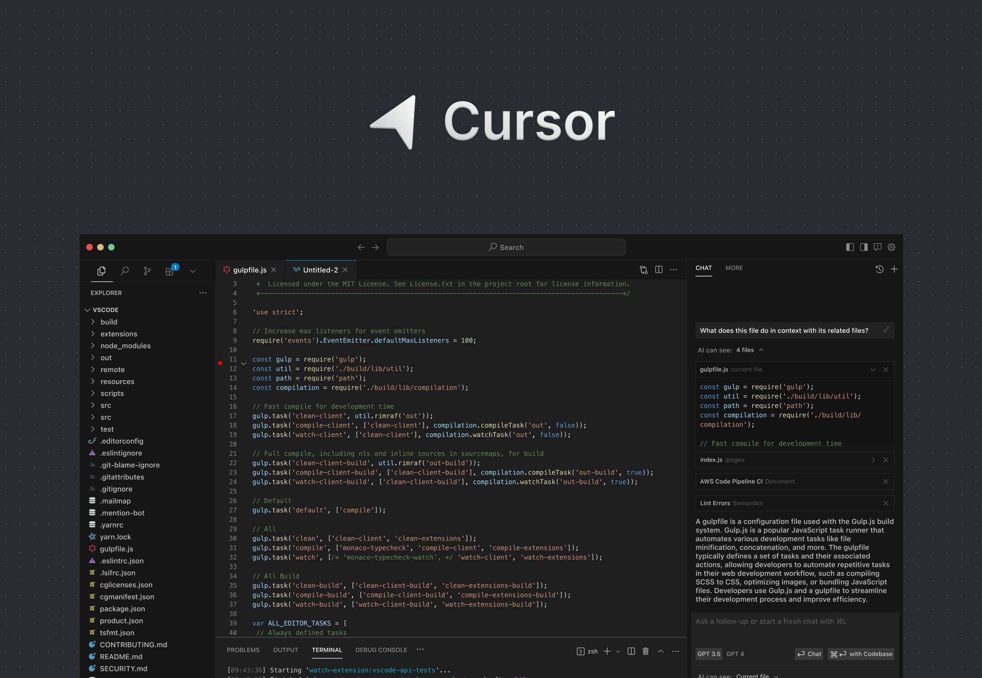Collapse gulpfile.js context preview chevron
The height and width of the screenshot is (678, 982).
(873, 370)
